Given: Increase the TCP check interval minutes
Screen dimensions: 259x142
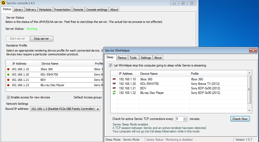Looking at the screenshot, I should tap(185, 118).
